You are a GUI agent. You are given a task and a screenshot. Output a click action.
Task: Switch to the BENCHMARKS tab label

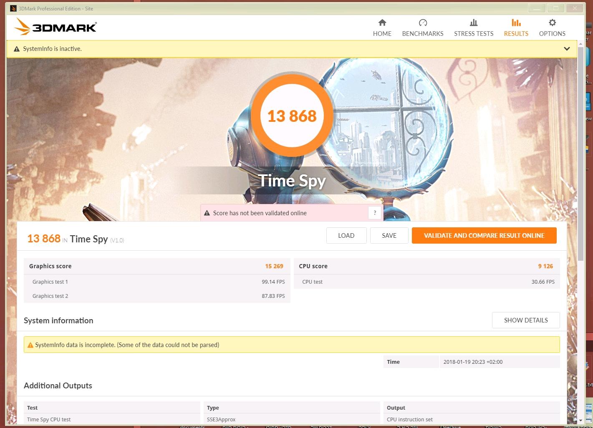pos(423,34)
